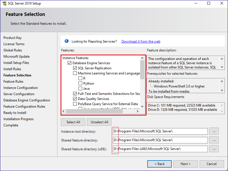
Task: Click features list scroll up arrow
Action: click(142, 58)
